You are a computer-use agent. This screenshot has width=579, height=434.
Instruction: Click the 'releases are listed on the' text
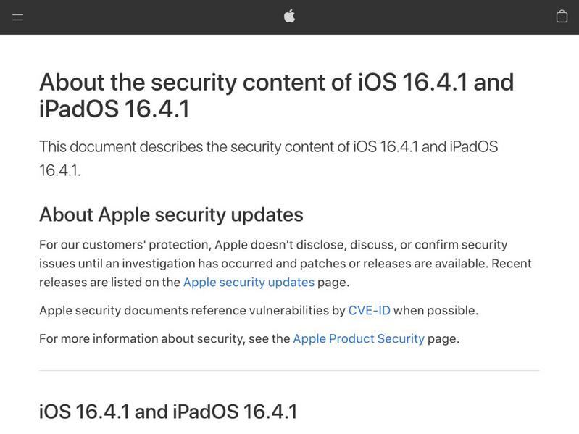pos(109,283)
